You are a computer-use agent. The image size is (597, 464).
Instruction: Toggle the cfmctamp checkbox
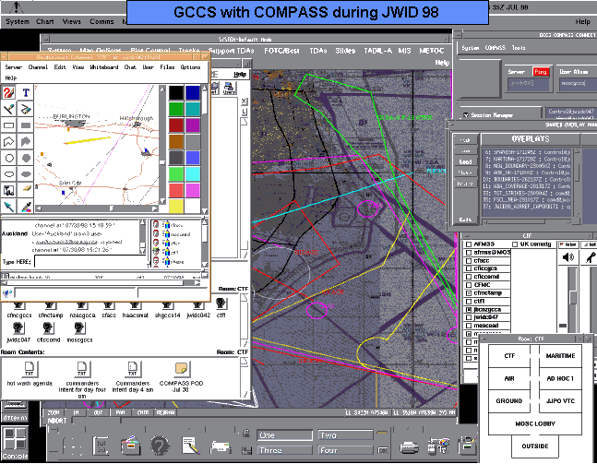tap(469, 293)
